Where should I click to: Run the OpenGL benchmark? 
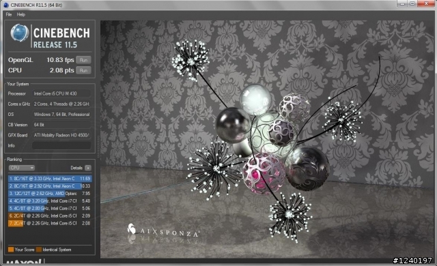[x=83, y=60]
